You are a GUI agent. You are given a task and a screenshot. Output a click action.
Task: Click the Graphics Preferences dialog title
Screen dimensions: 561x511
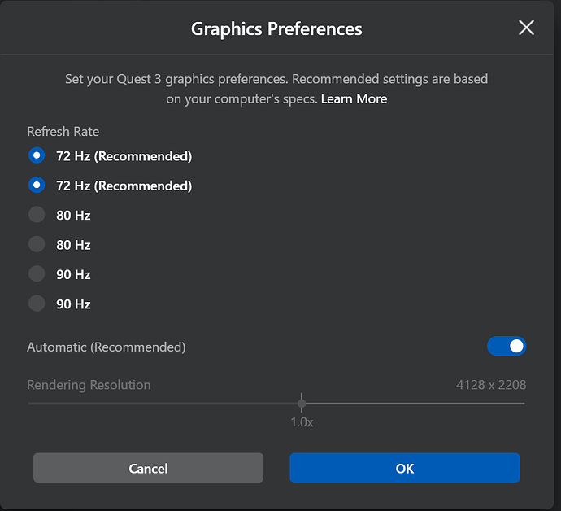click(276, 29)
